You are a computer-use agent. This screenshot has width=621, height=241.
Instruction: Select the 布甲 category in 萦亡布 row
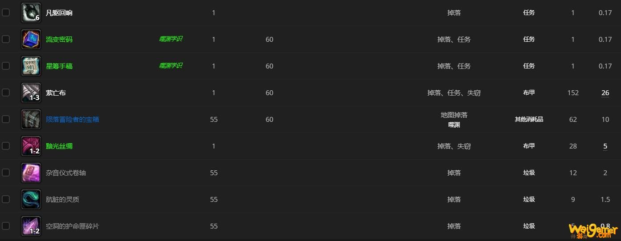(x=529, y=92)
